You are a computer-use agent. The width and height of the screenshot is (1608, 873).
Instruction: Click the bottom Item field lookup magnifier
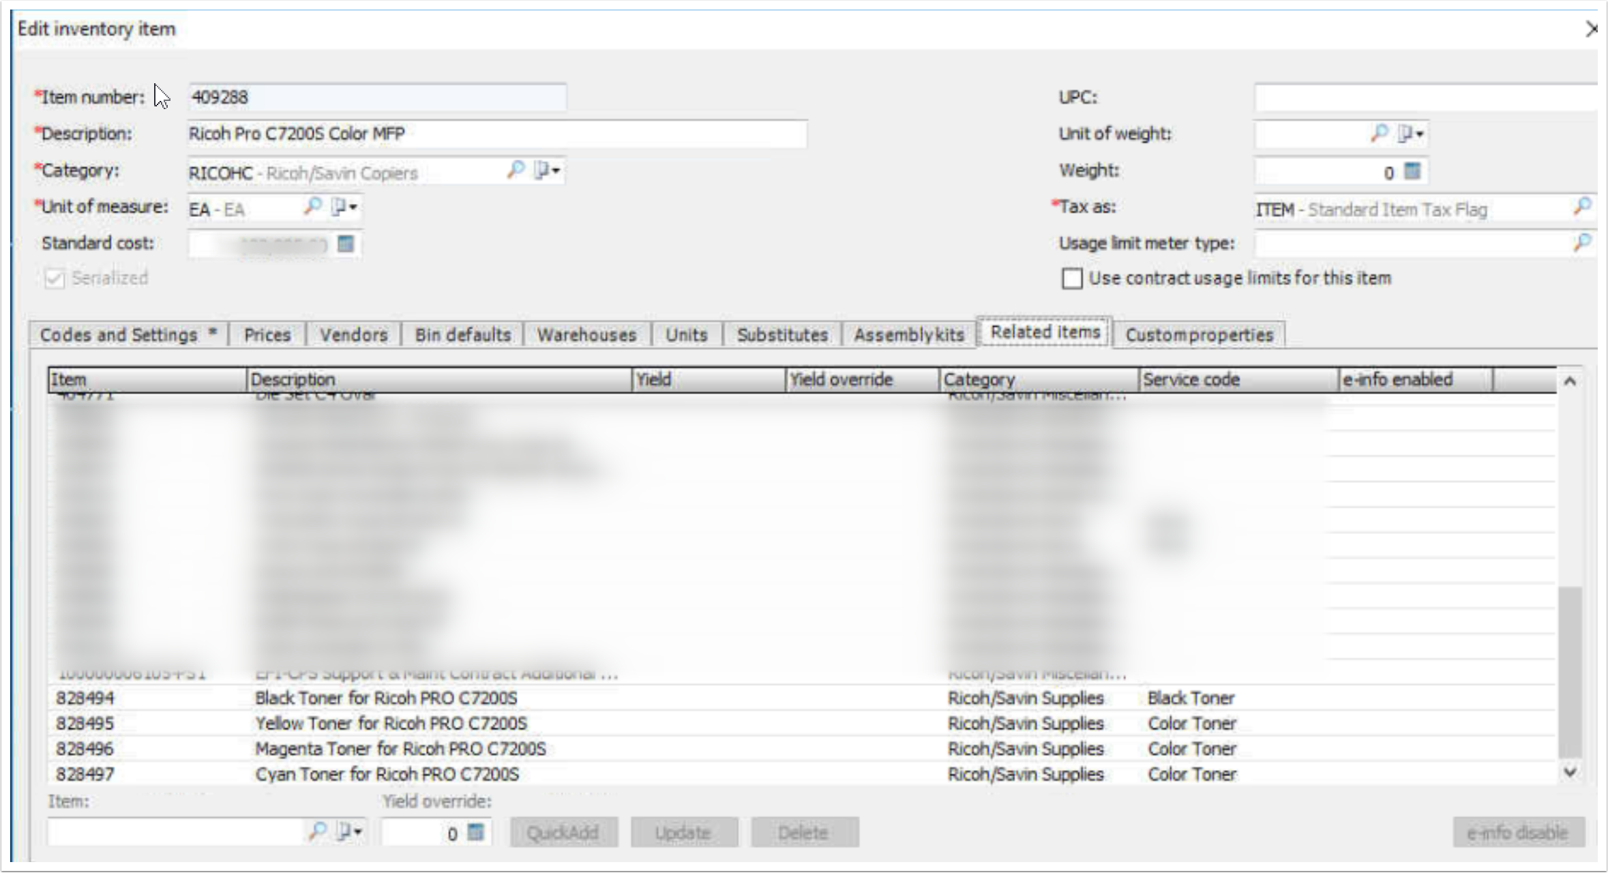point(317,831)
